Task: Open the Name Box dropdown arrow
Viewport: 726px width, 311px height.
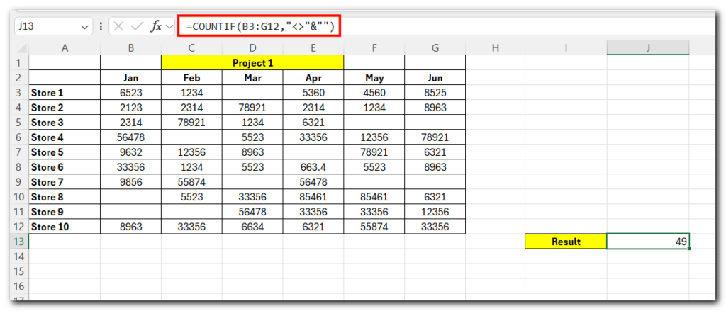Action: pyautogui.click(x=84, y=27)
